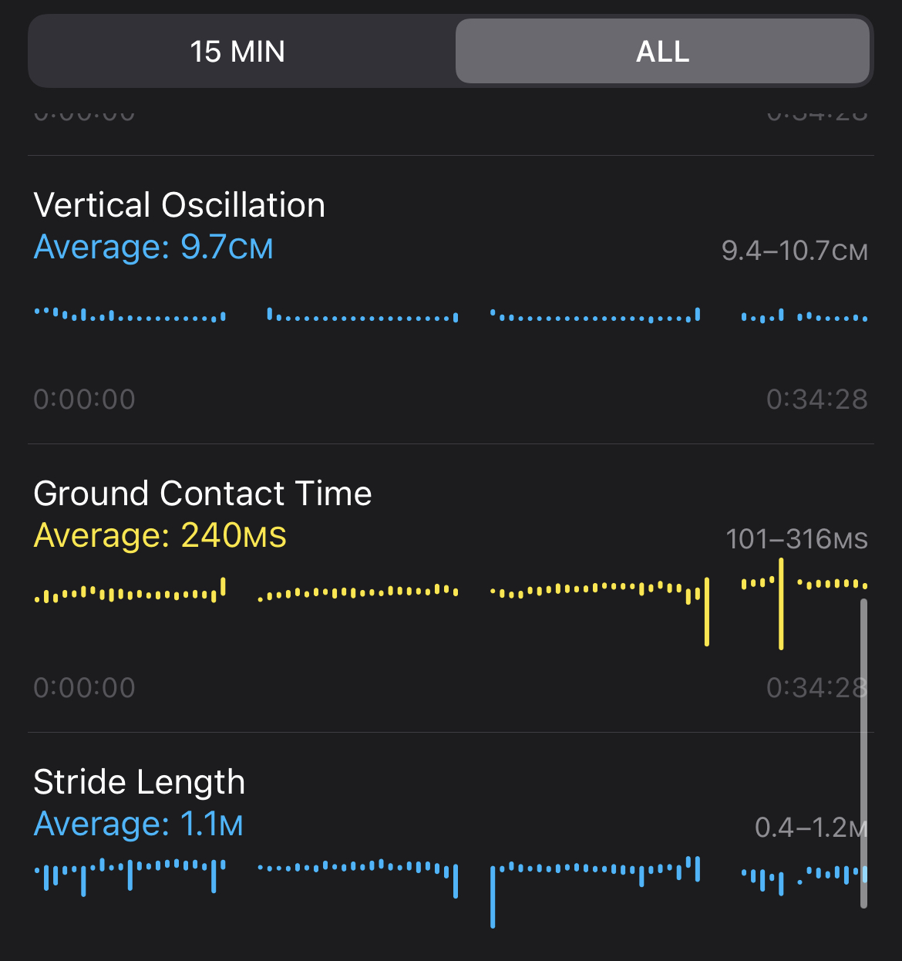Click the Average 9.7cm value
Screen dimensions: 902x961
[x=153, y=248]
